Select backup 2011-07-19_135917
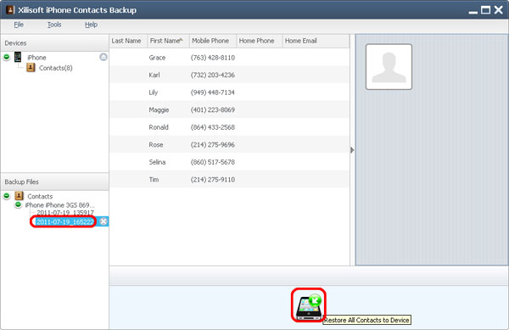This screenshot has width=509, height=330. 65,213
